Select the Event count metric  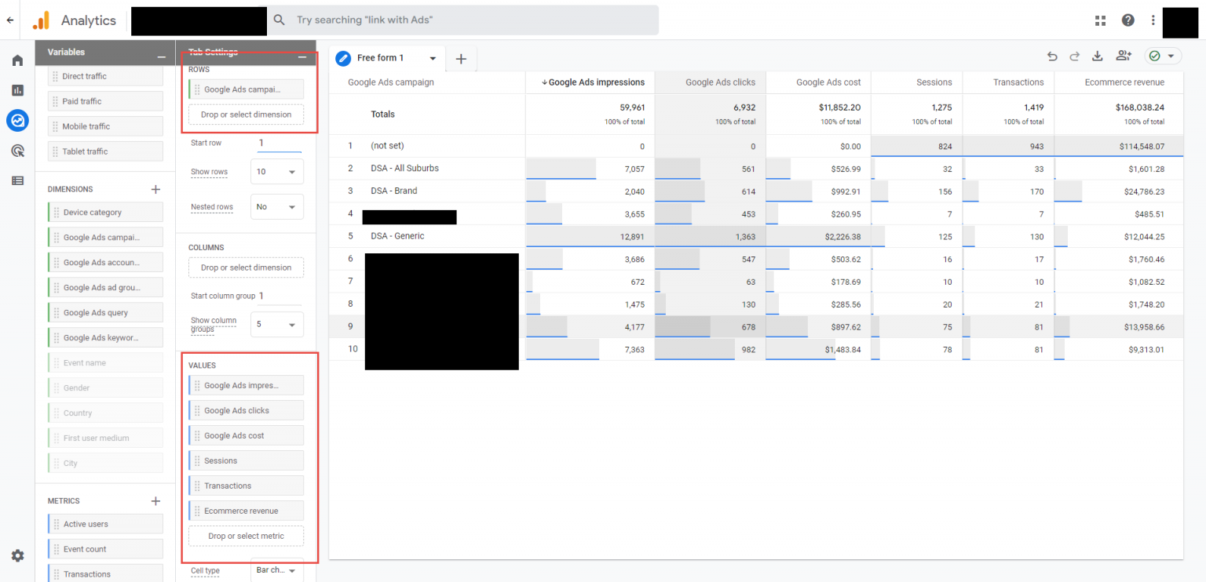(105, 549)
